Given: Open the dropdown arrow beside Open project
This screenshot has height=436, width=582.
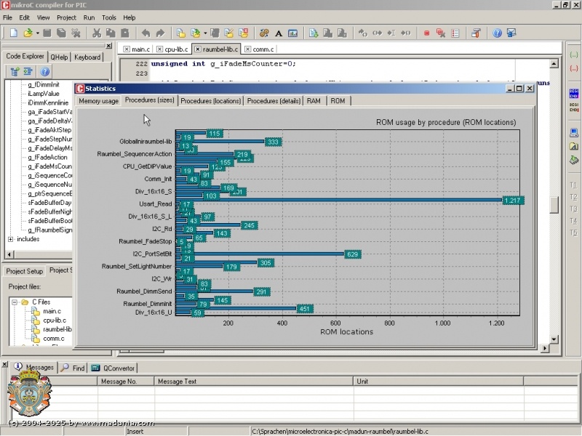Looking at the screenshot, I should [x=205, y=33].
